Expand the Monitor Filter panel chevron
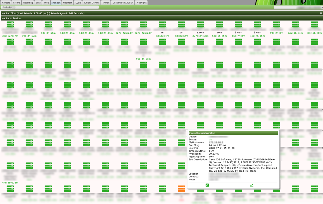The height and width of the screenshot is (204, 323). click(x=321, y=13)
